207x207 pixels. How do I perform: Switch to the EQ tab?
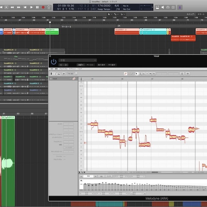pos(101,176)
